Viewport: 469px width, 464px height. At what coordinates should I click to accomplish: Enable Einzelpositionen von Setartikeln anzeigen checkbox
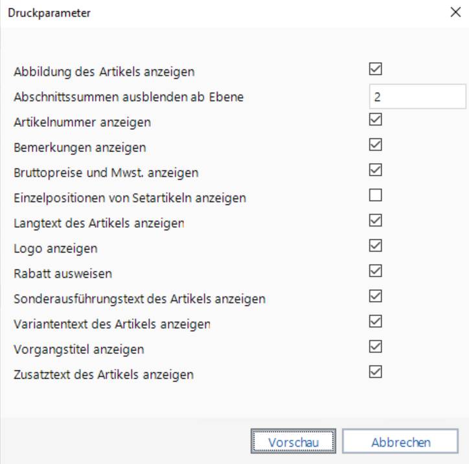pos(375,195)
